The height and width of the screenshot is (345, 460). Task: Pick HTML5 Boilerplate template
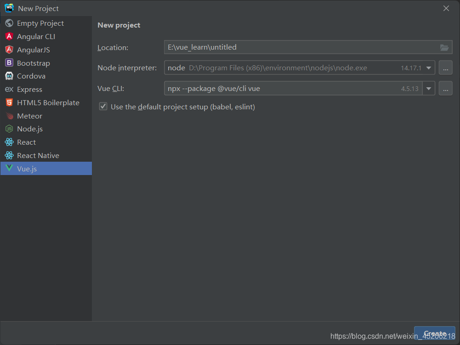point(46,103)
